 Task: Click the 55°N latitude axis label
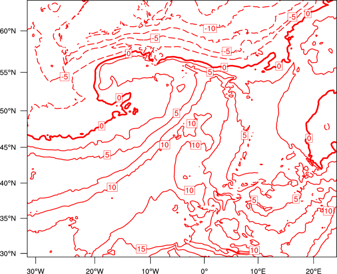(8, 73)
